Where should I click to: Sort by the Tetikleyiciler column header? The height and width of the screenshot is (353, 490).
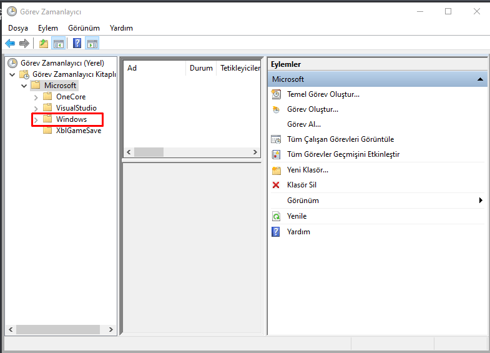tap(238, 68)
